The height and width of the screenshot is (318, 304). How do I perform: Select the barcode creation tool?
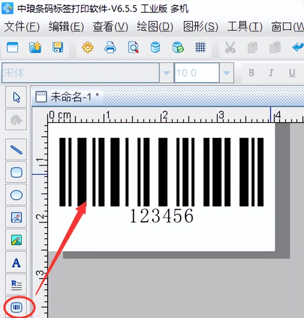click(16, 307)
